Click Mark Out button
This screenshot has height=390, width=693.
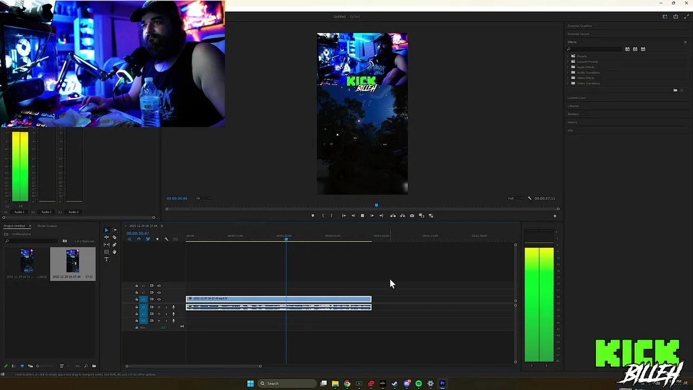pyautogui.click(x=331, y=216)
